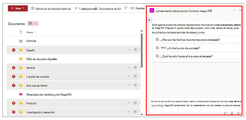
Task: Click Edición en la vista de cuadrícula
Action: [51, 9]
